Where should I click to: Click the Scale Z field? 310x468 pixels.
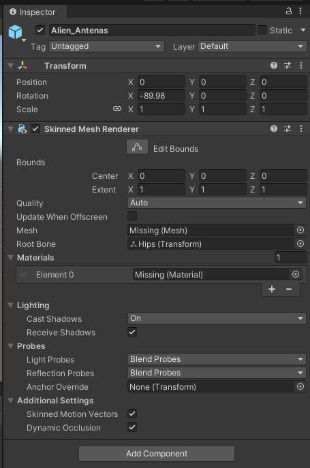[x=283, y=109]
